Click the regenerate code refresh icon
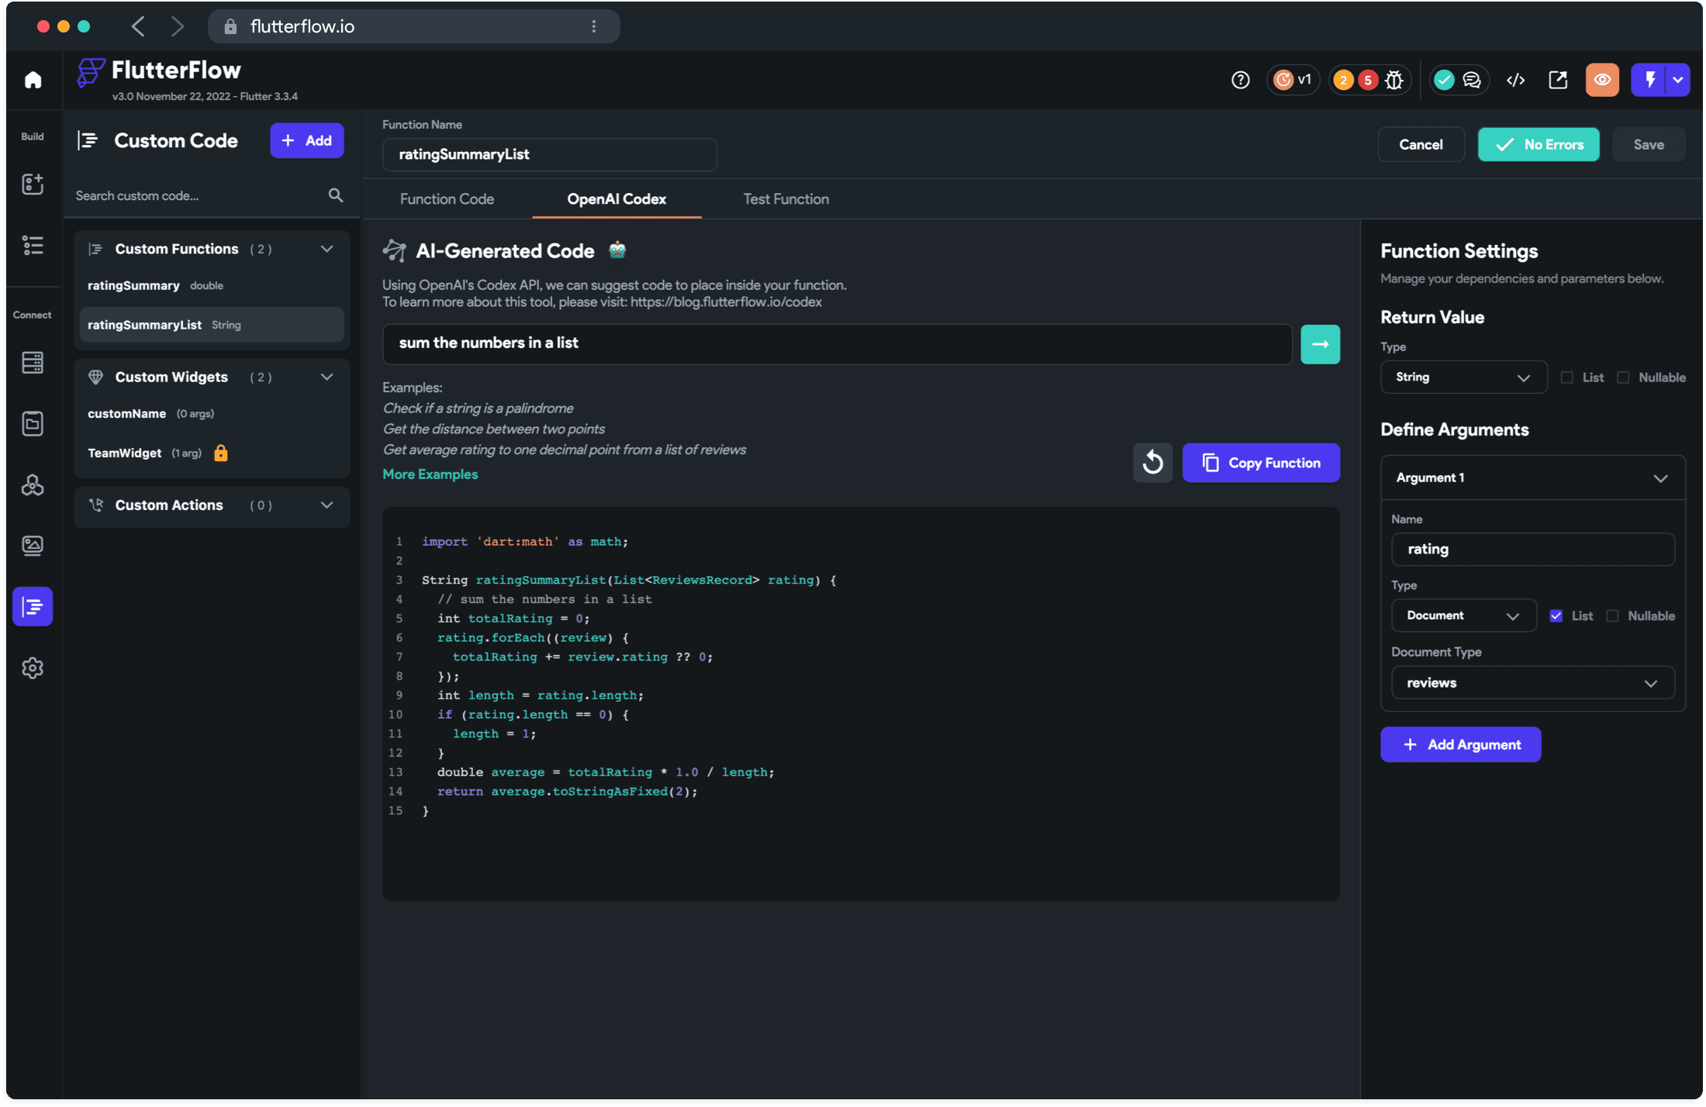Screen dimensions: 1706x1107 click(x=1152, y=463)
